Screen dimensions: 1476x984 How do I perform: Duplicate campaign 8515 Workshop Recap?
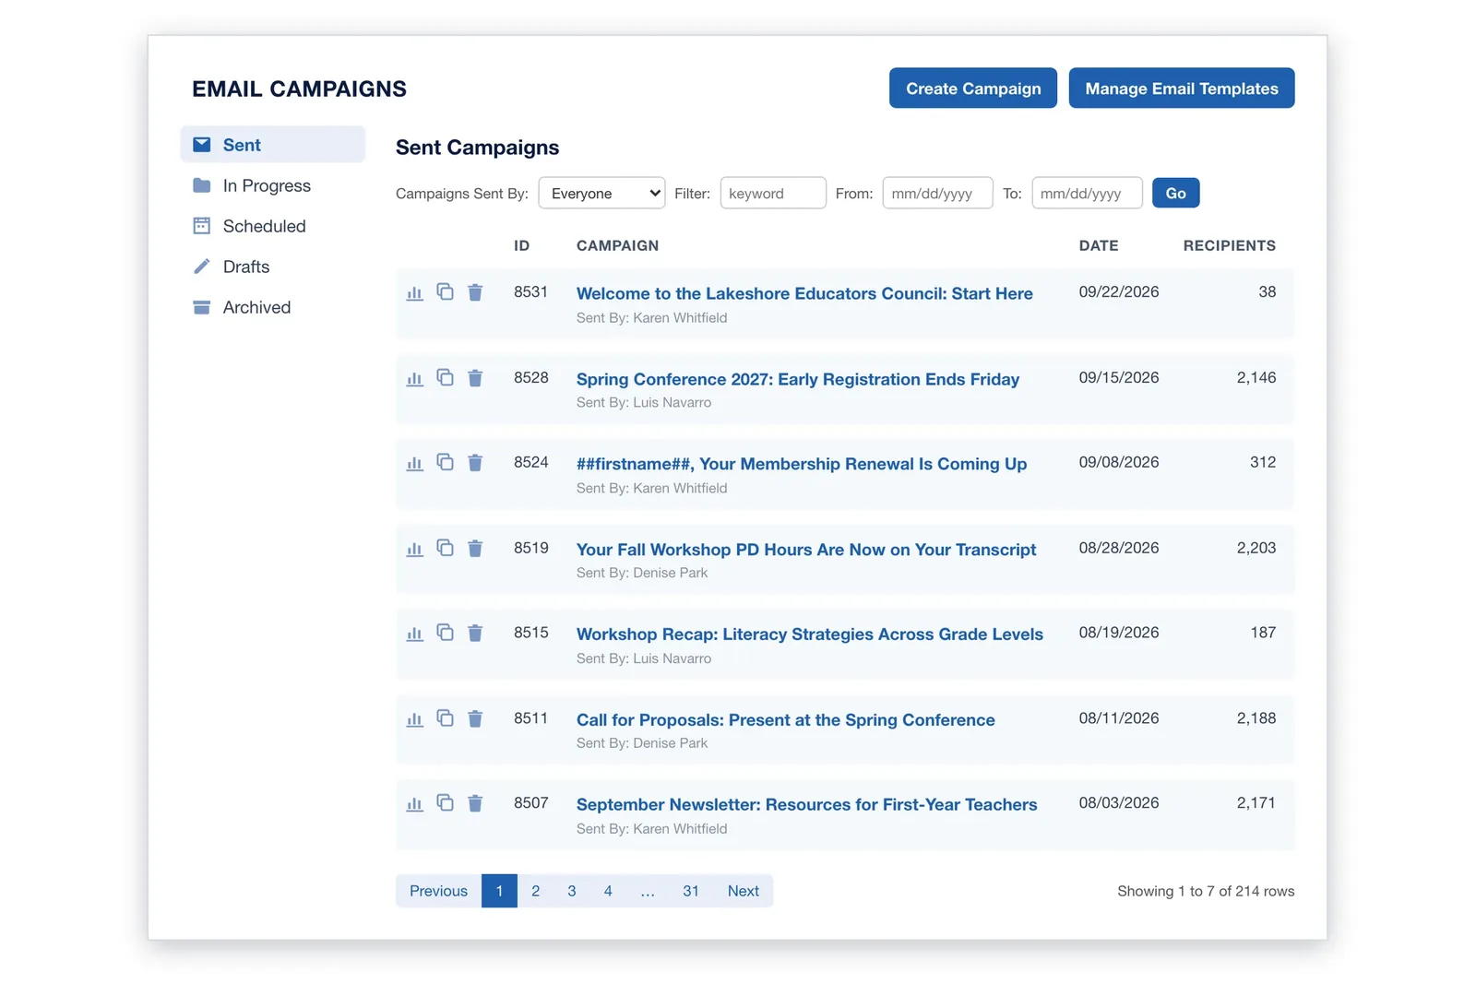point(445,633)
